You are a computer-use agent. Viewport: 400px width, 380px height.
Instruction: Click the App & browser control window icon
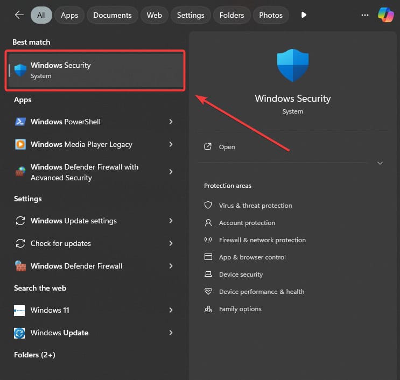coord(208,257)
